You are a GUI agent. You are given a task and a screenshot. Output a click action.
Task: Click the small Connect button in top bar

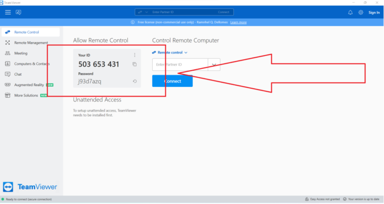click(x=224, y=12)
